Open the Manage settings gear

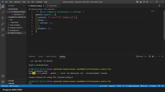3,82
